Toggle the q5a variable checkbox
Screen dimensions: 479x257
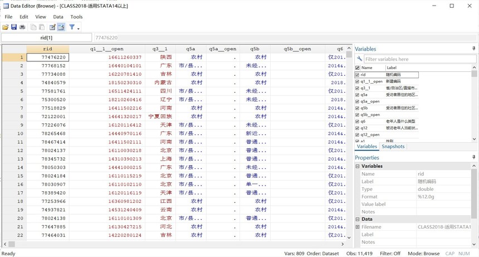coord(358,95)
